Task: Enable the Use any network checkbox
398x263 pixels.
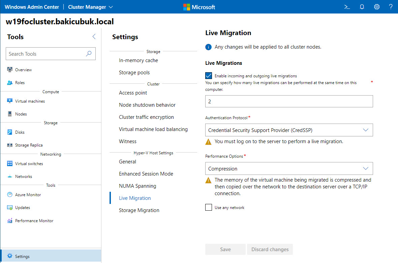Action: [x=208, y=207]
